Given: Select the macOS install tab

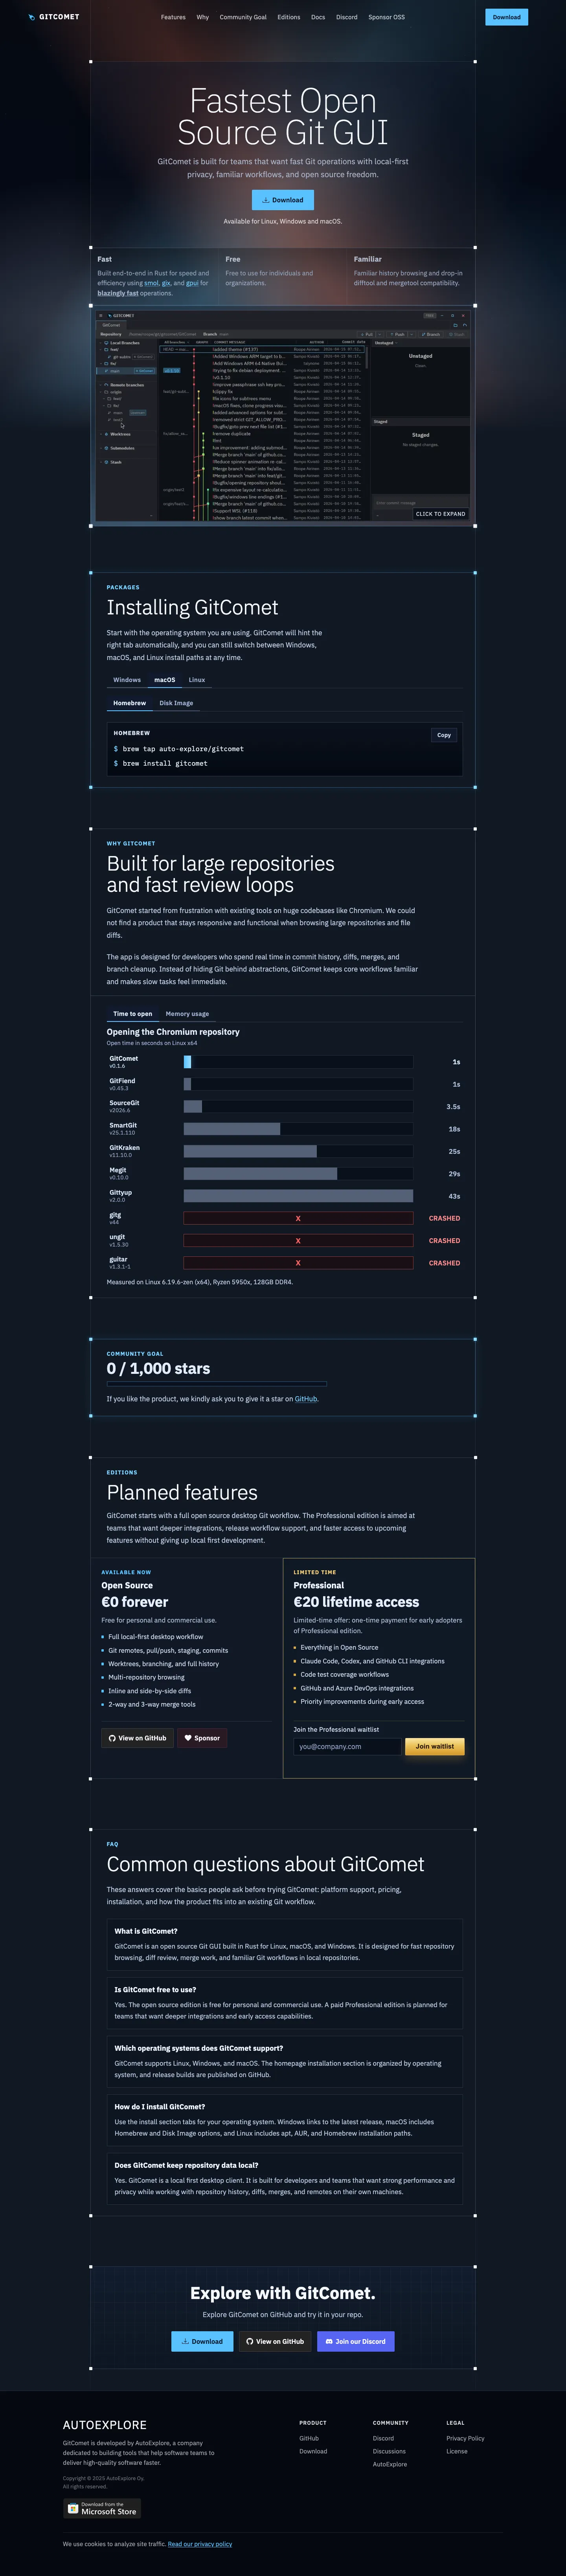Looking at the screenshot, I should pos(164,680).
